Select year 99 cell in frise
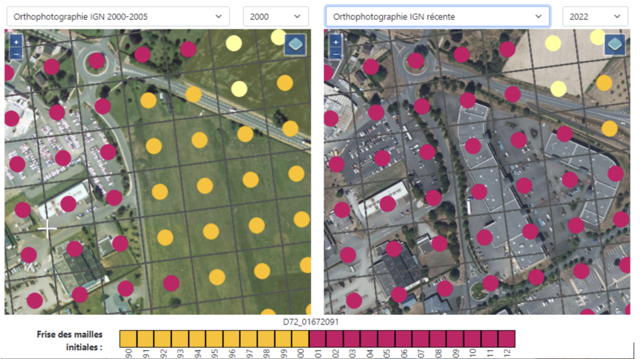This screenshot has width=640, height=359. coord(283,339)
